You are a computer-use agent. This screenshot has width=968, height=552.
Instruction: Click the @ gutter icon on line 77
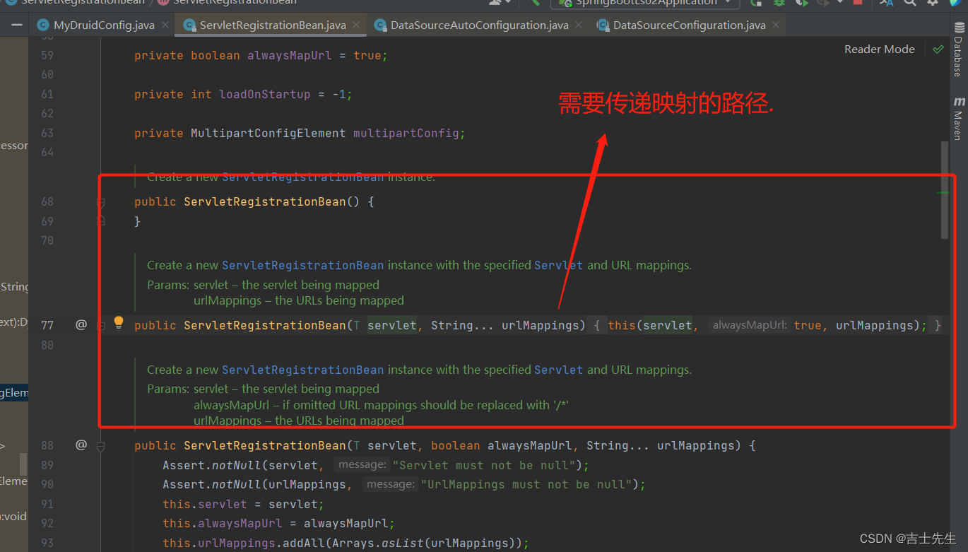pyautogui.click(x=81, y=325)
